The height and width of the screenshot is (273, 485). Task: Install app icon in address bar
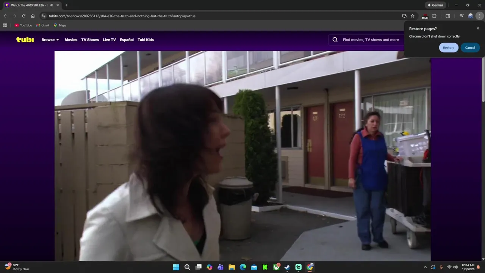click(x=404, y=16)
